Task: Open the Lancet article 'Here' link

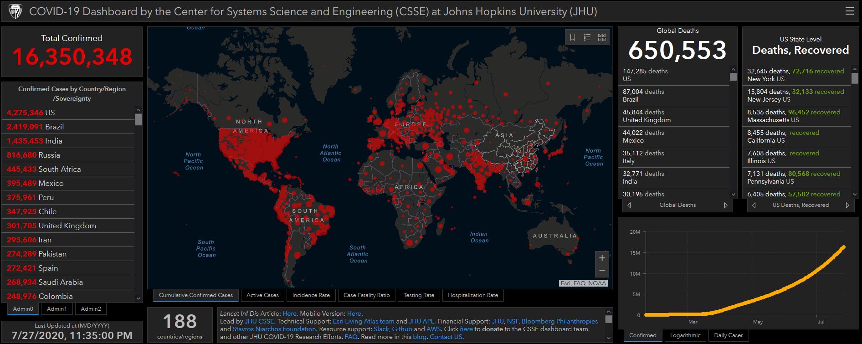Action: tap(289, 313)
